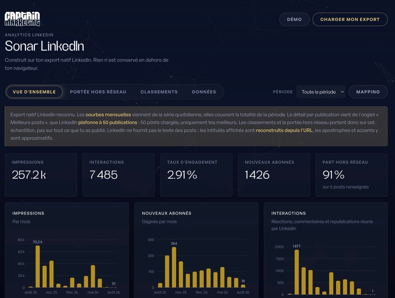The image size is (395, 298).
Task: Expand the 'Toute la période' dropdown
Action: (x=321, y=92)
